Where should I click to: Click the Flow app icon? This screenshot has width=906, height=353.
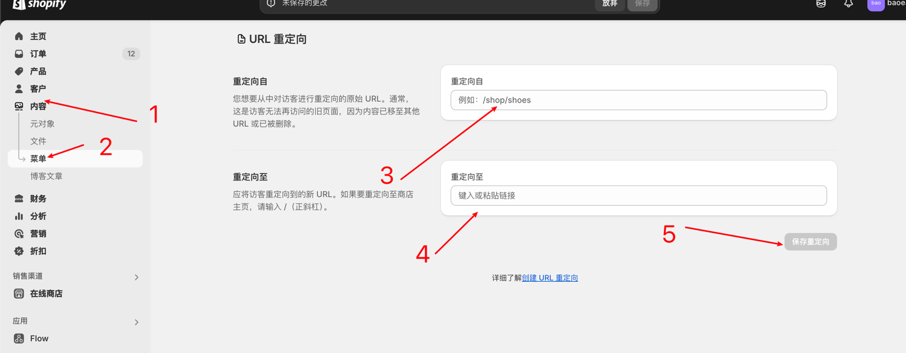tap(19, 339)
